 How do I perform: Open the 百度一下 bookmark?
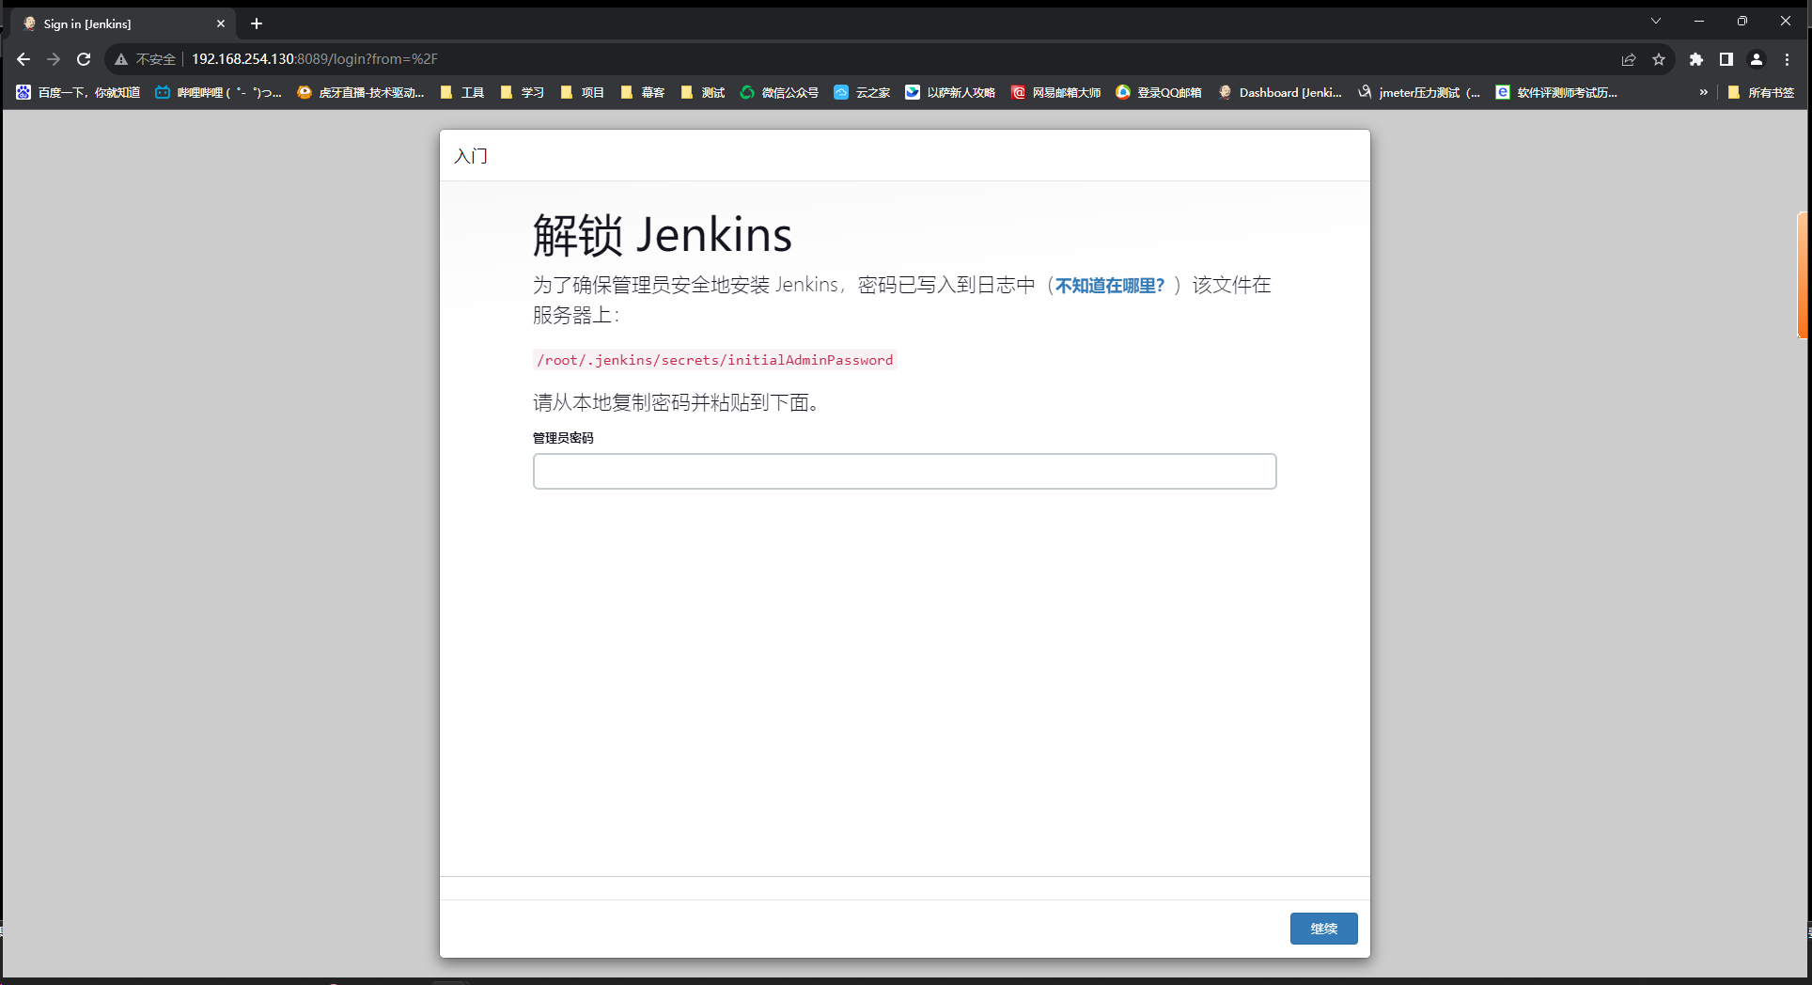click(x=78, y=92)
